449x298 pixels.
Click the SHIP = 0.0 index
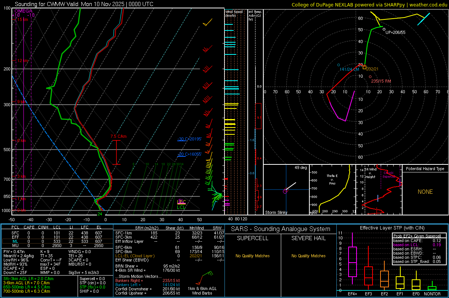click(89, 291)
